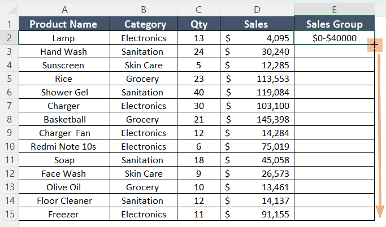Select row 15 header
The height and width of the screenshot is (227, 386).
9,215
